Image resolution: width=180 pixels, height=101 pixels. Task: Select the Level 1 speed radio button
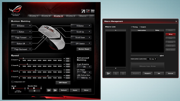coord(12,60)
